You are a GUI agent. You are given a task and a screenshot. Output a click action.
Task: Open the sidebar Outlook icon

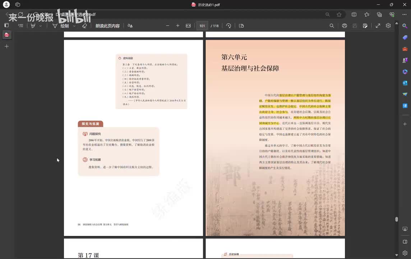coord(405,83)
